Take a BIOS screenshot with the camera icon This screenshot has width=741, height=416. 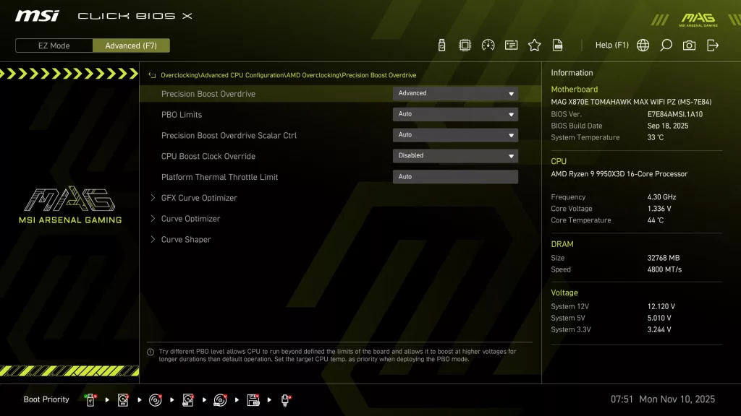coord(688,44)
